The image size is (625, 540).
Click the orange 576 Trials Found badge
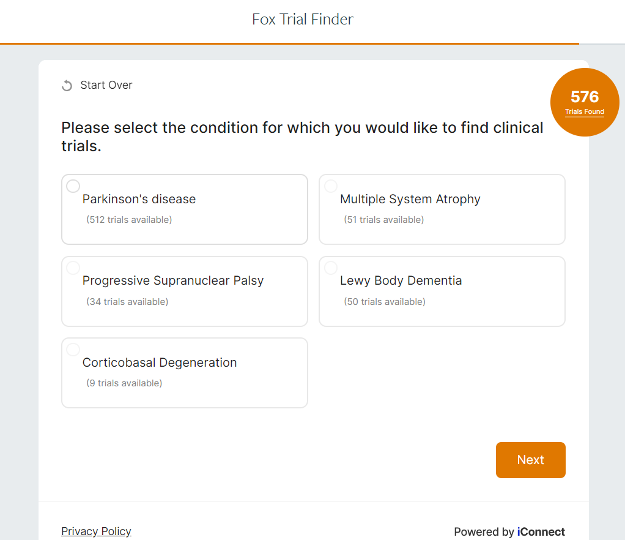[x=585, y=102]
